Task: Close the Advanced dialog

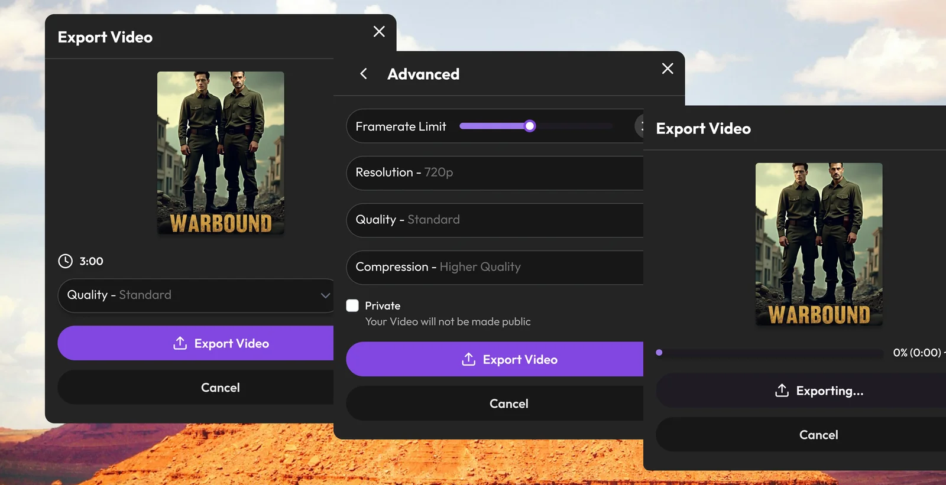Action: (x=668, y=69)
